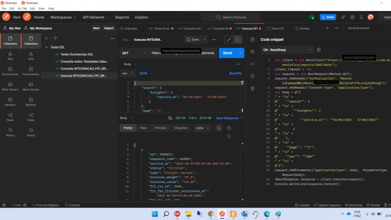The width and height of the screenshot is (391, 220).
Task: Click the Save button
Action: [x=193, y=40]
